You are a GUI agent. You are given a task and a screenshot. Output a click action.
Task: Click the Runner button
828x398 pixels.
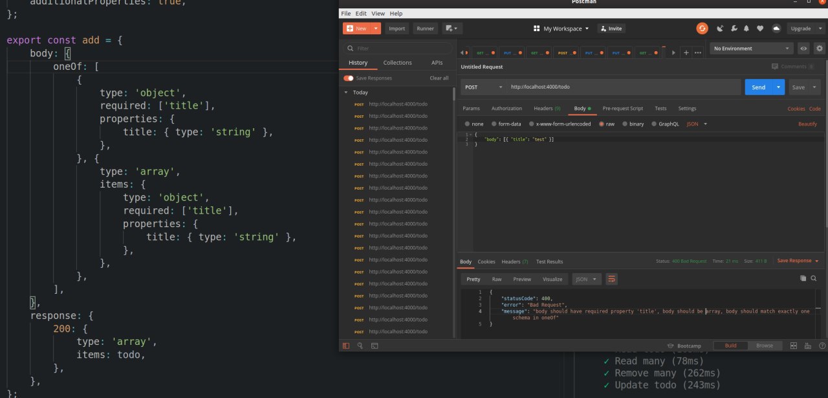(x=425, y=28)
